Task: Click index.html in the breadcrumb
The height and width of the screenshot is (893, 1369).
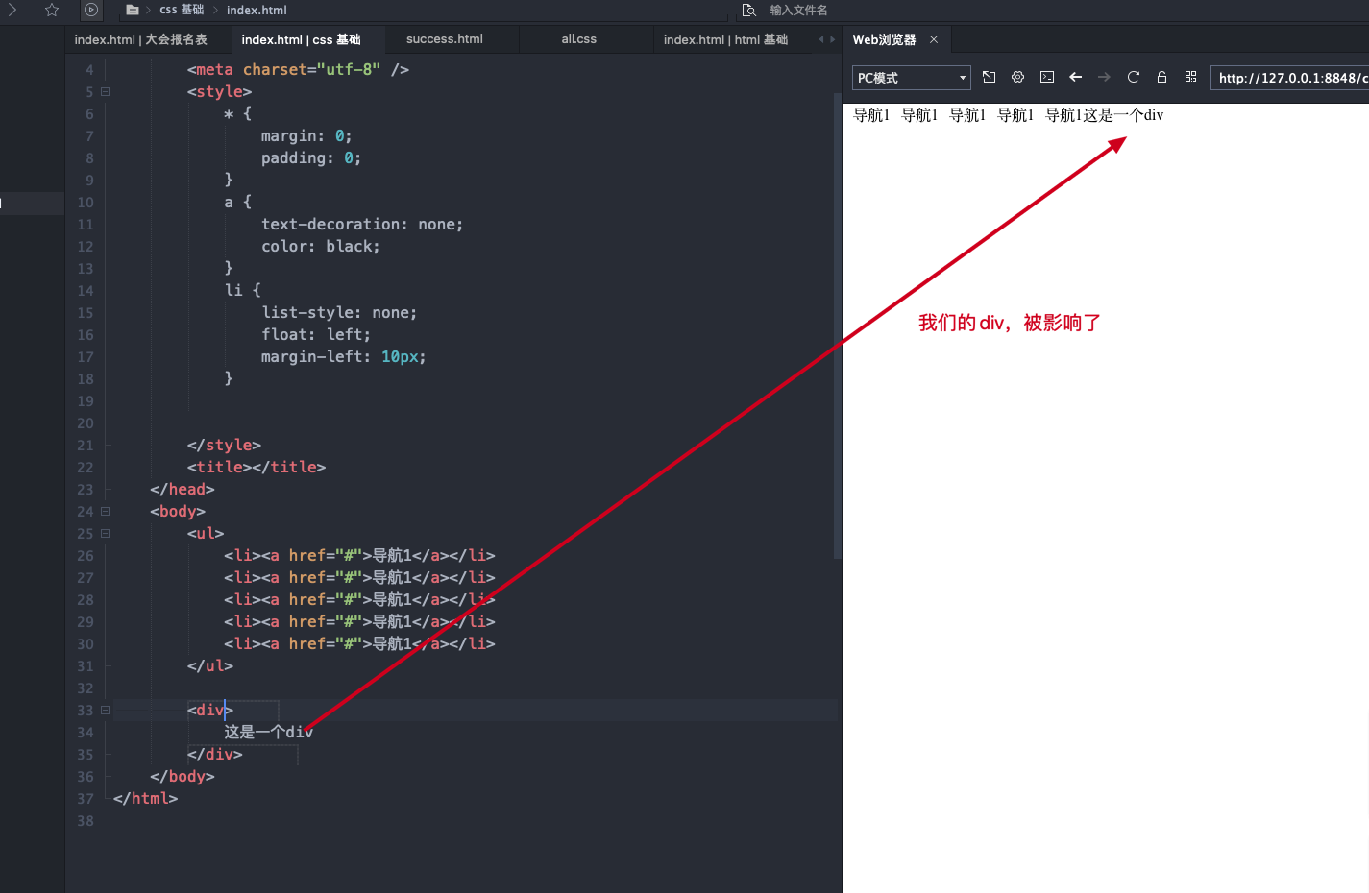Action: click(x=257, y=10)
